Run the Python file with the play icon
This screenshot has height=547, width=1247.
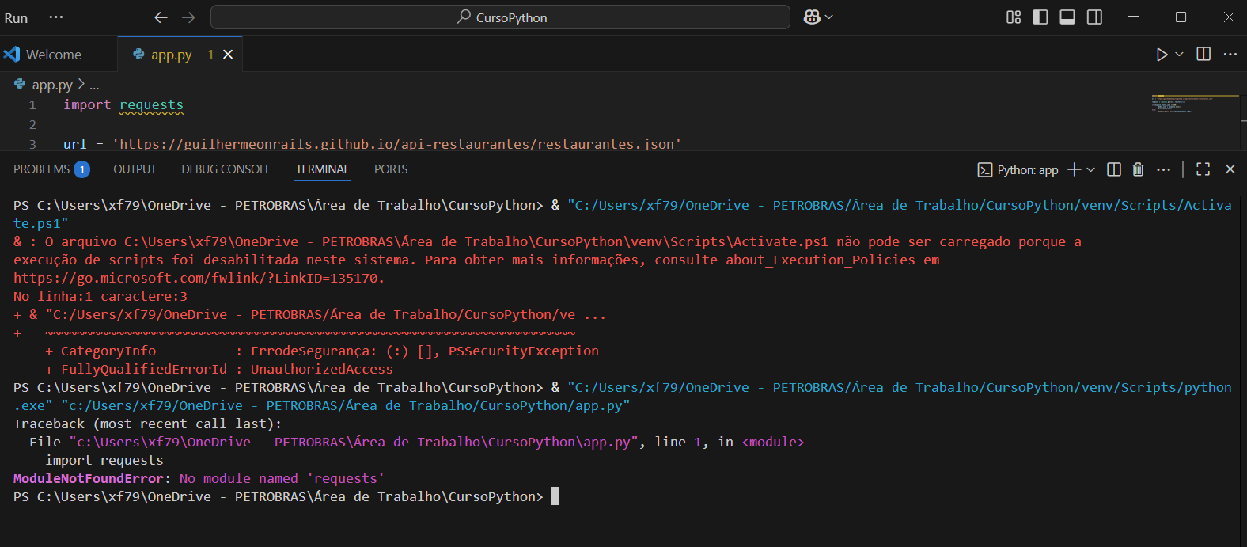coord(1162,55)
